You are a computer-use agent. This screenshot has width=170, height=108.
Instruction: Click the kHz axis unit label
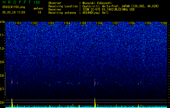coord(2,22)
